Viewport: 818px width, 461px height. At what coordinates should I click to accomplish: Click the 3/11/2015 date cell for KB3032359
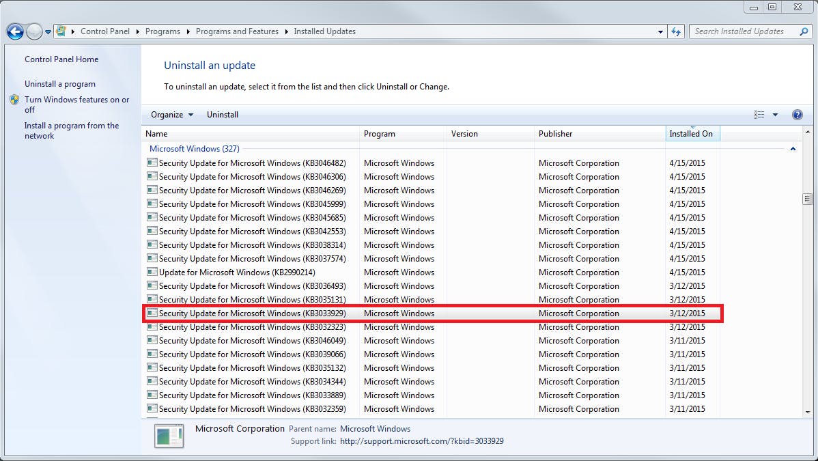tap(687, 409)
